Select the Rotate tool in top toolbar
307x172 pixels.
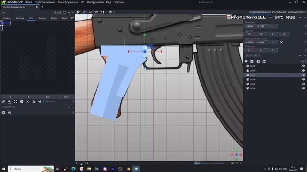(90, 12)
